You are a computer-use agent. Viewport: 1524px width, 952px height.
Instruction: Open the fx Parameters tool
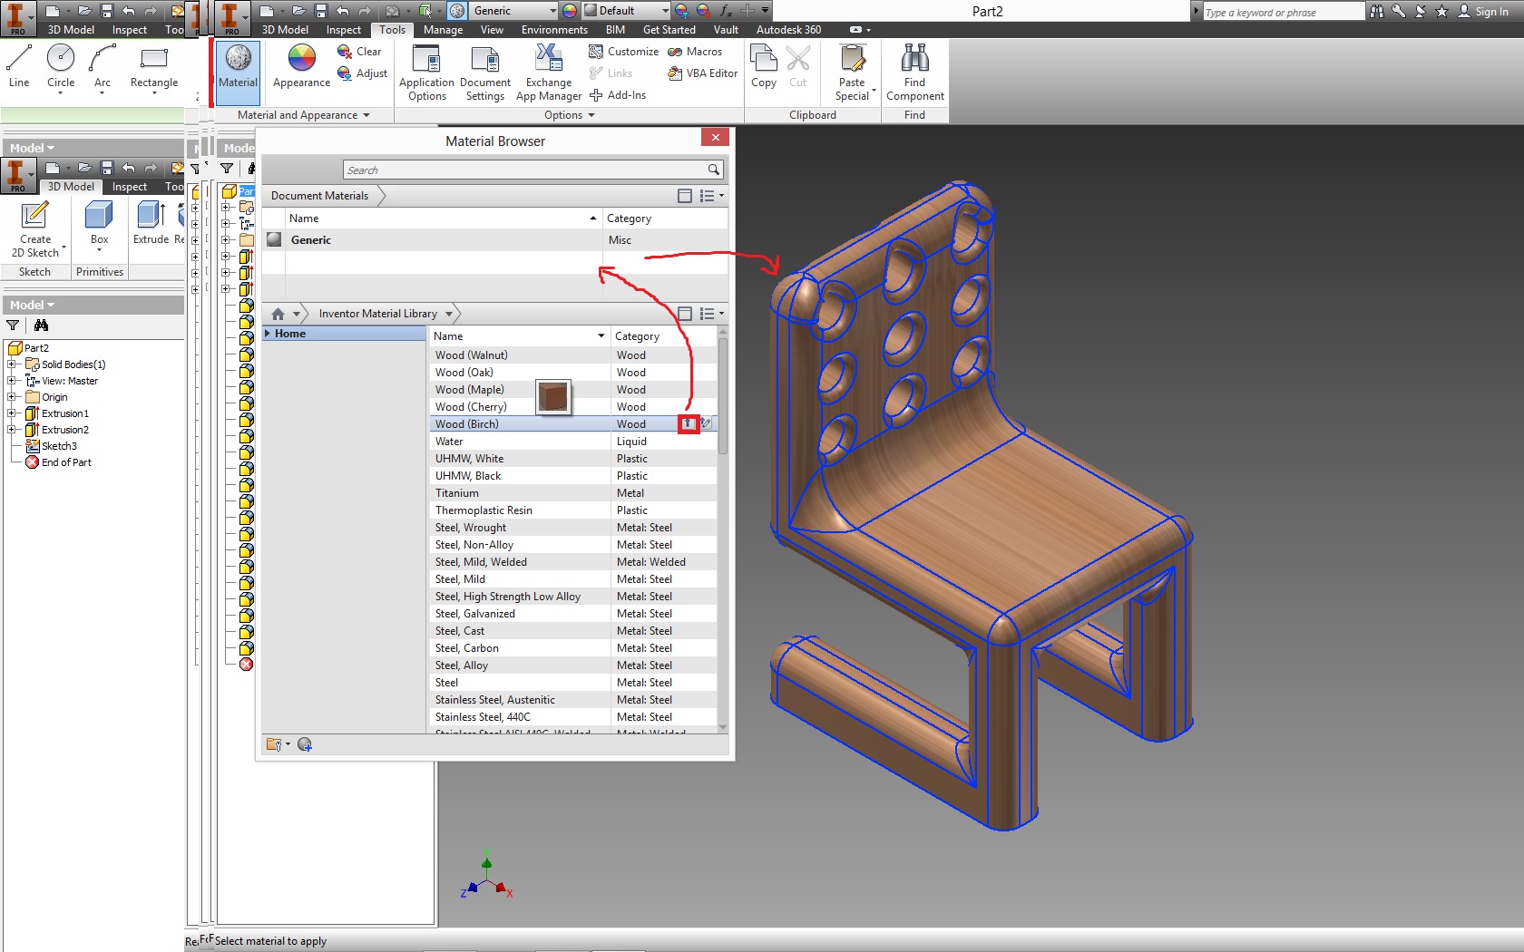pyautogui.click(x=725, y=11)
